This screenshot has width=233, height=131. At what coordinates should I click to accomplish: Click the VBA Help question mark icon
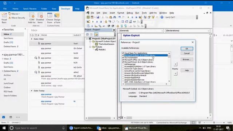162,17
